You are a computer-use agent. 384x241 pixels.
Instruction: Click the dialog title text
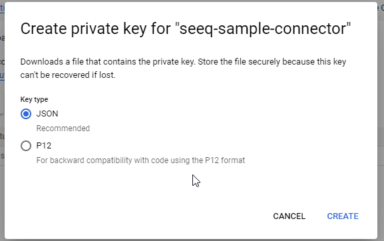[x=186, y=29]
